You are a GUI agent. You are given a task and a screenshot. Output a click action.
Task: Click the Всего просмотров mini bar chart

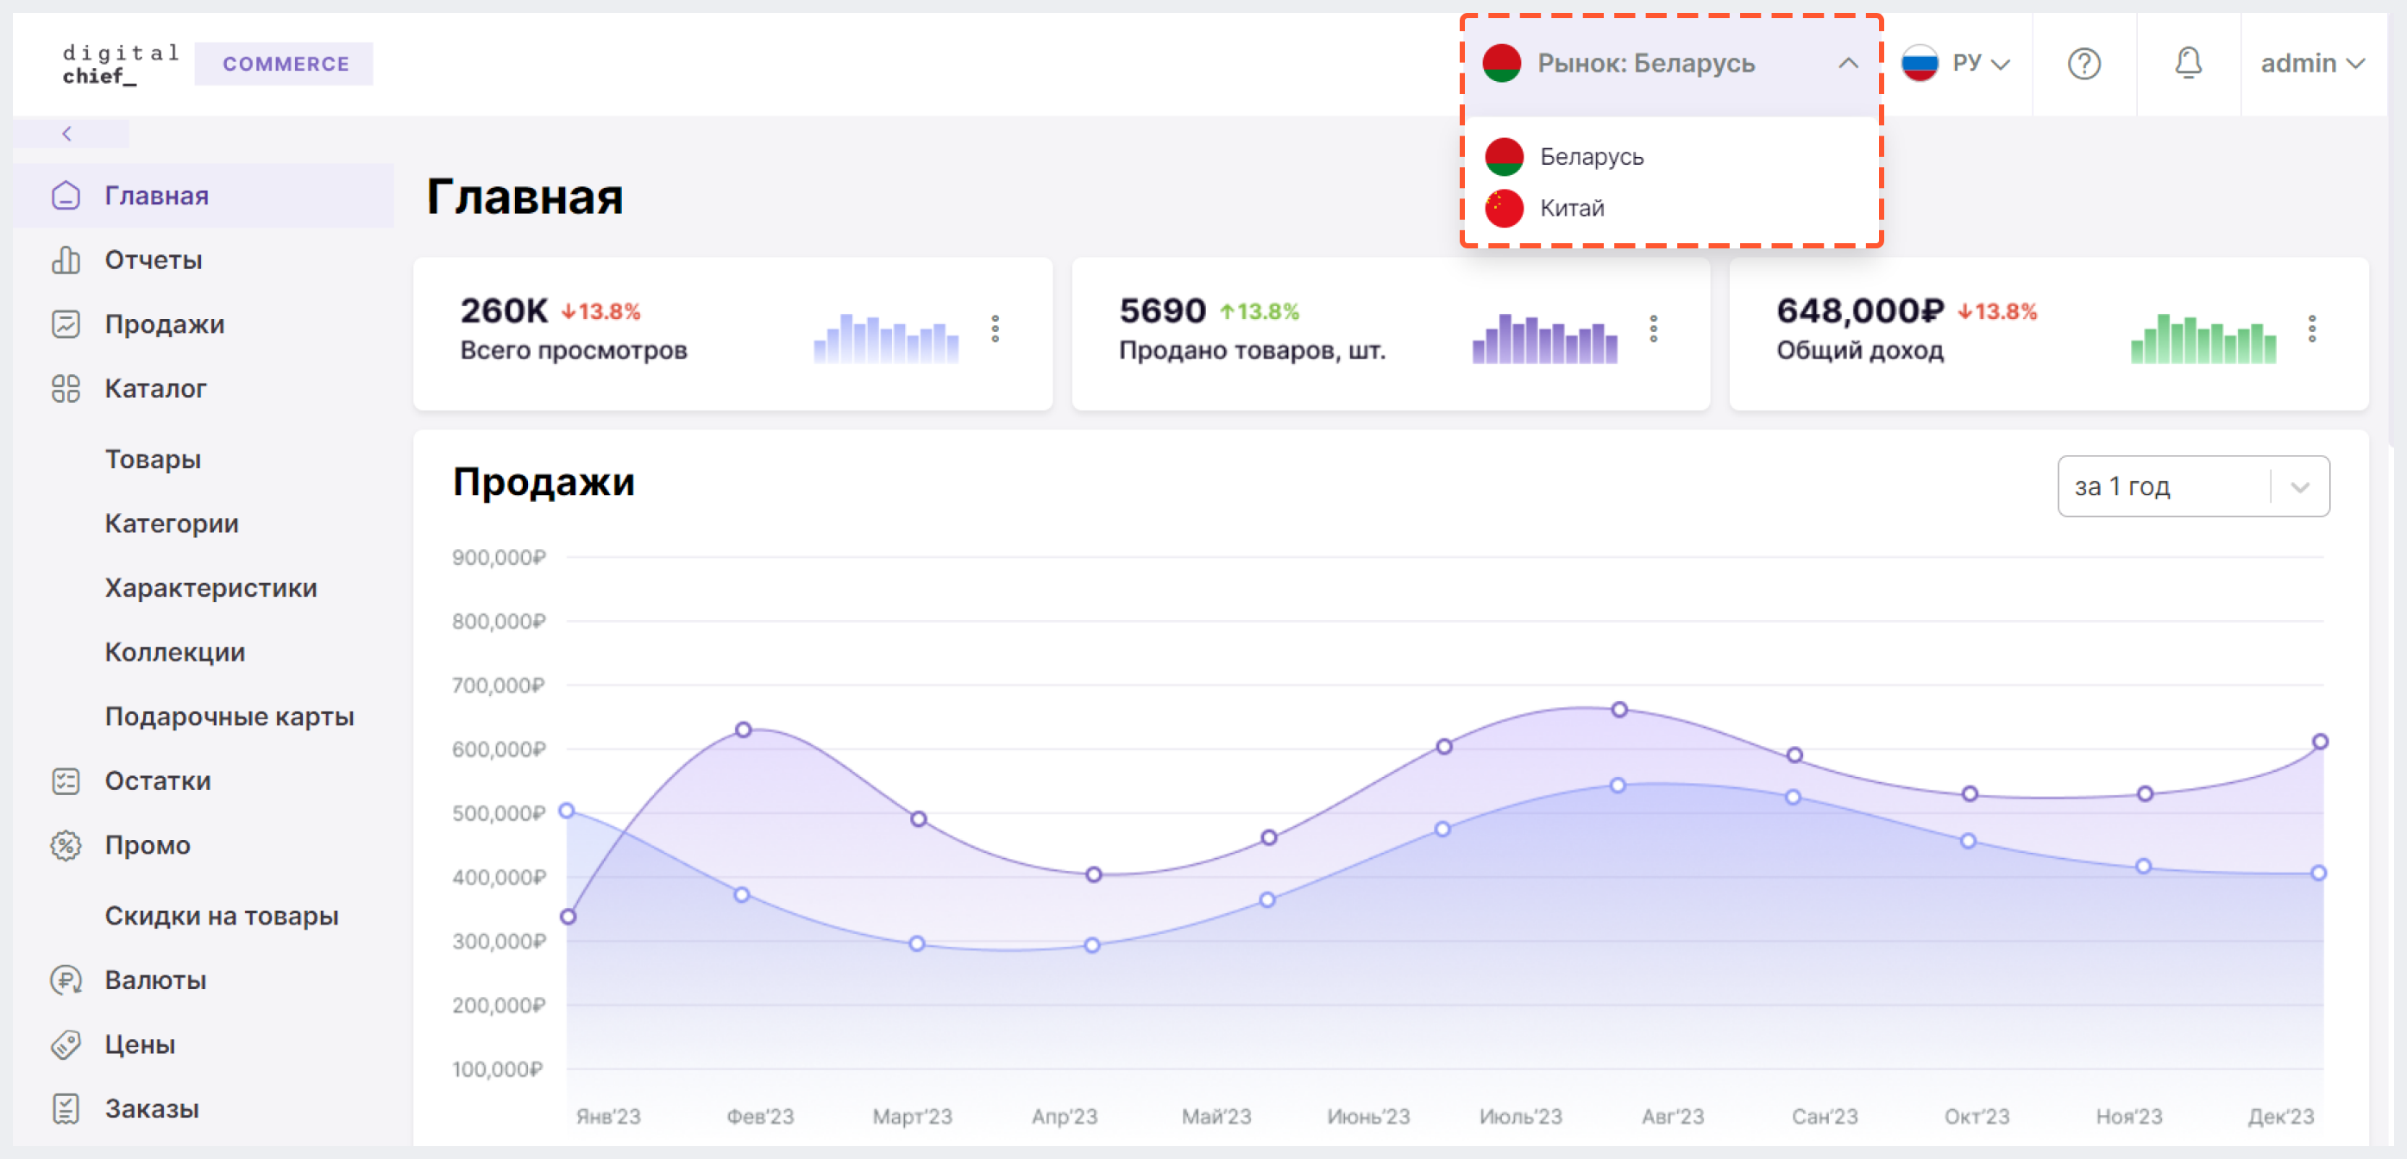pyautogui.click(x=886, y=338)
